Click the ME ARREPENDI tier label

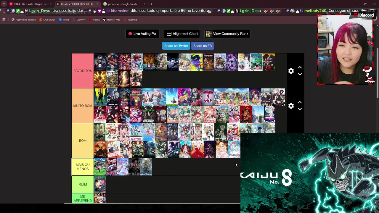pyautogui.click(x=83, y=199)
